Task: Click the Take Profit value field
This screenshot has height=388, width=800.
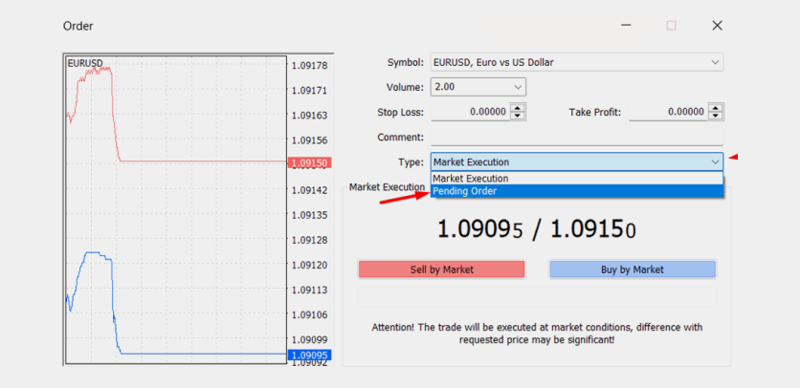Action: [667, 113]
